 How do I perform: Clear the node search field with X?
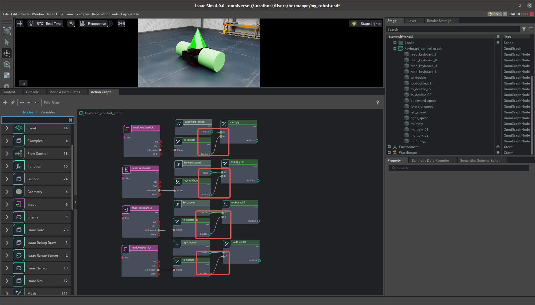[71, 120]
